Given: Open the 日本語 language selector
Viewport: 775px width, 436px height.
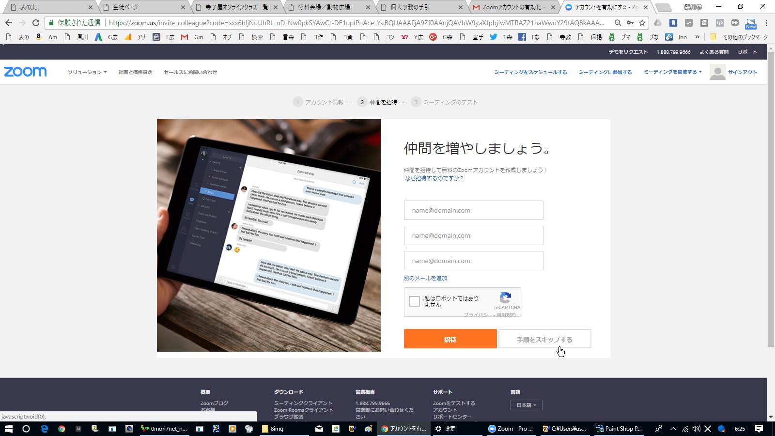Looking at the screenshot, I should click(x=526, y=405).
